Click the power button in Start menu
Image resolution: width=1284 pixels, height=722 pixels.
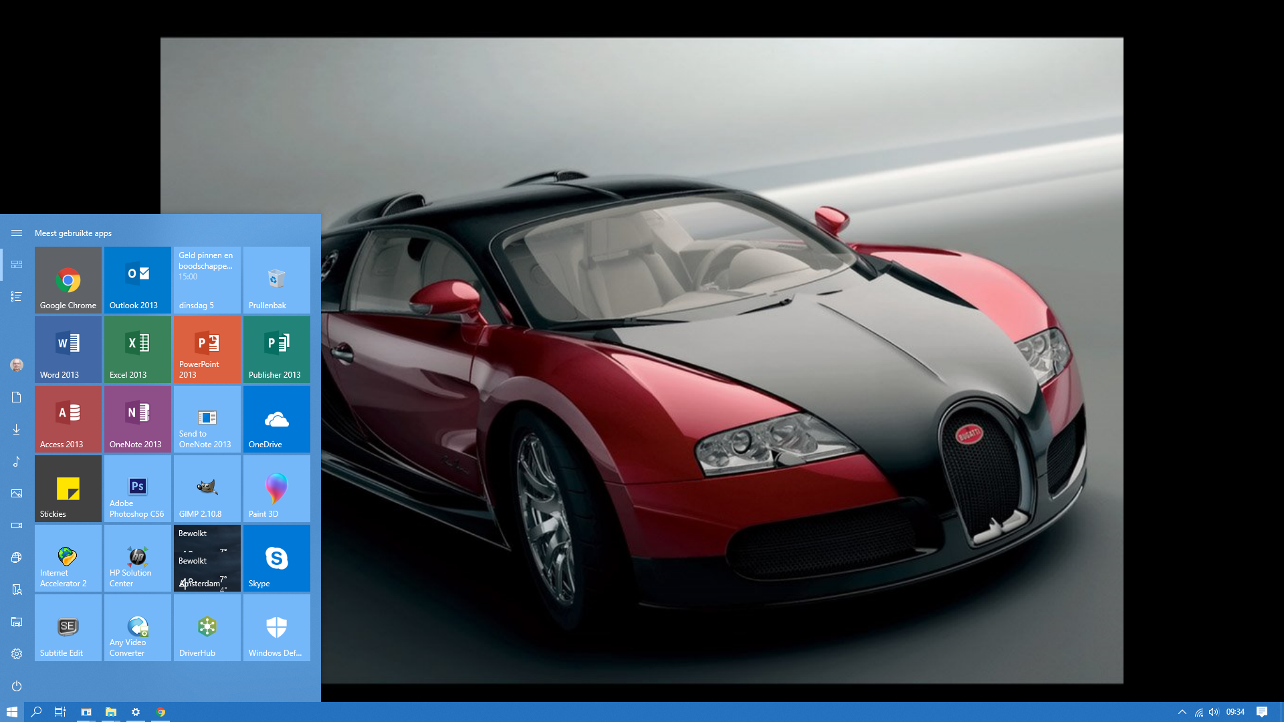17,686
